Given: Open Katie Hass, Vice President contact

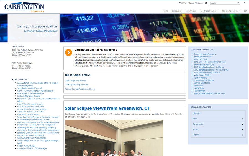Looking at the screenshot, I should (28, 114).
